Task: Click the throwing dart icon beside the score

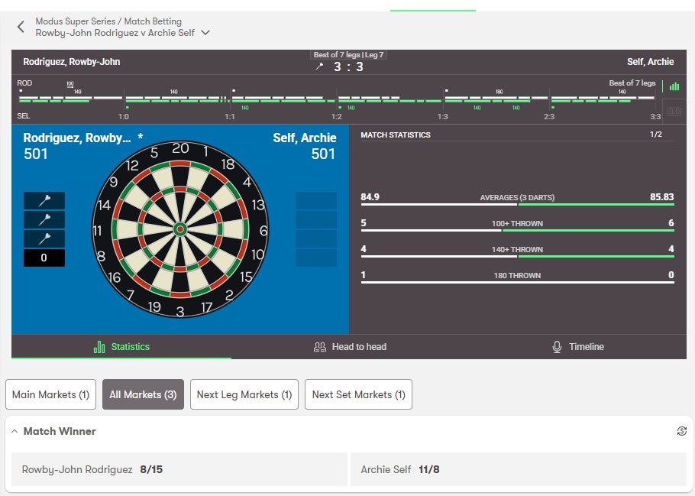Action: point(319,67)
